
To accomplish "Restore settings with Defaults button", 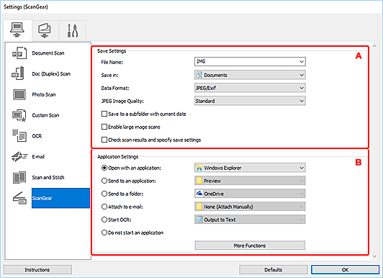I will point(274,269).
